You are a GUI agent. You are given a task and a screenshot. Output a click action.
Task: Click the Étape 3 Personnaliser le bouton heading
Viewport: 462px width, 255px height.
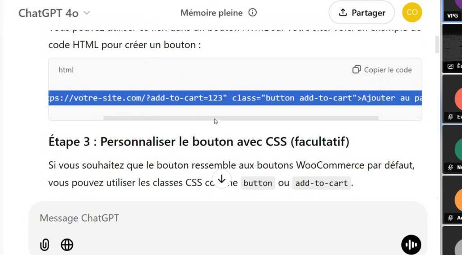pos(199,141)
